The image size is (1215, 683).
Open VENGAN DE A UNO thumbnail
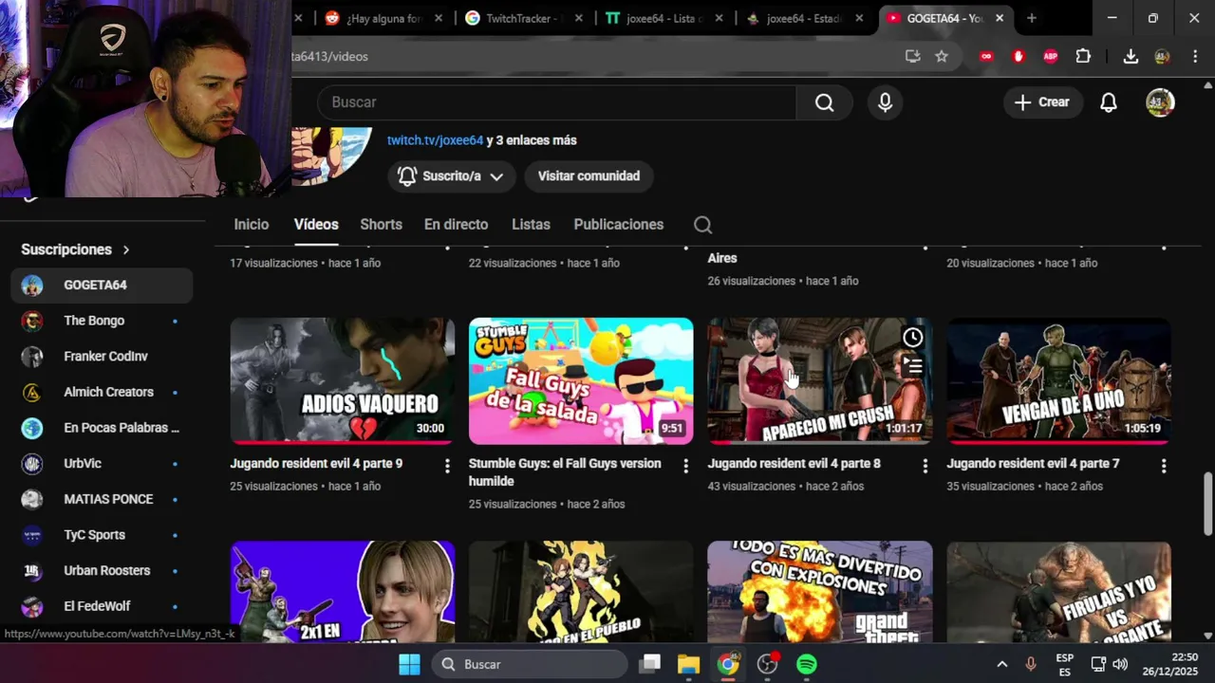pos(1058,380)
